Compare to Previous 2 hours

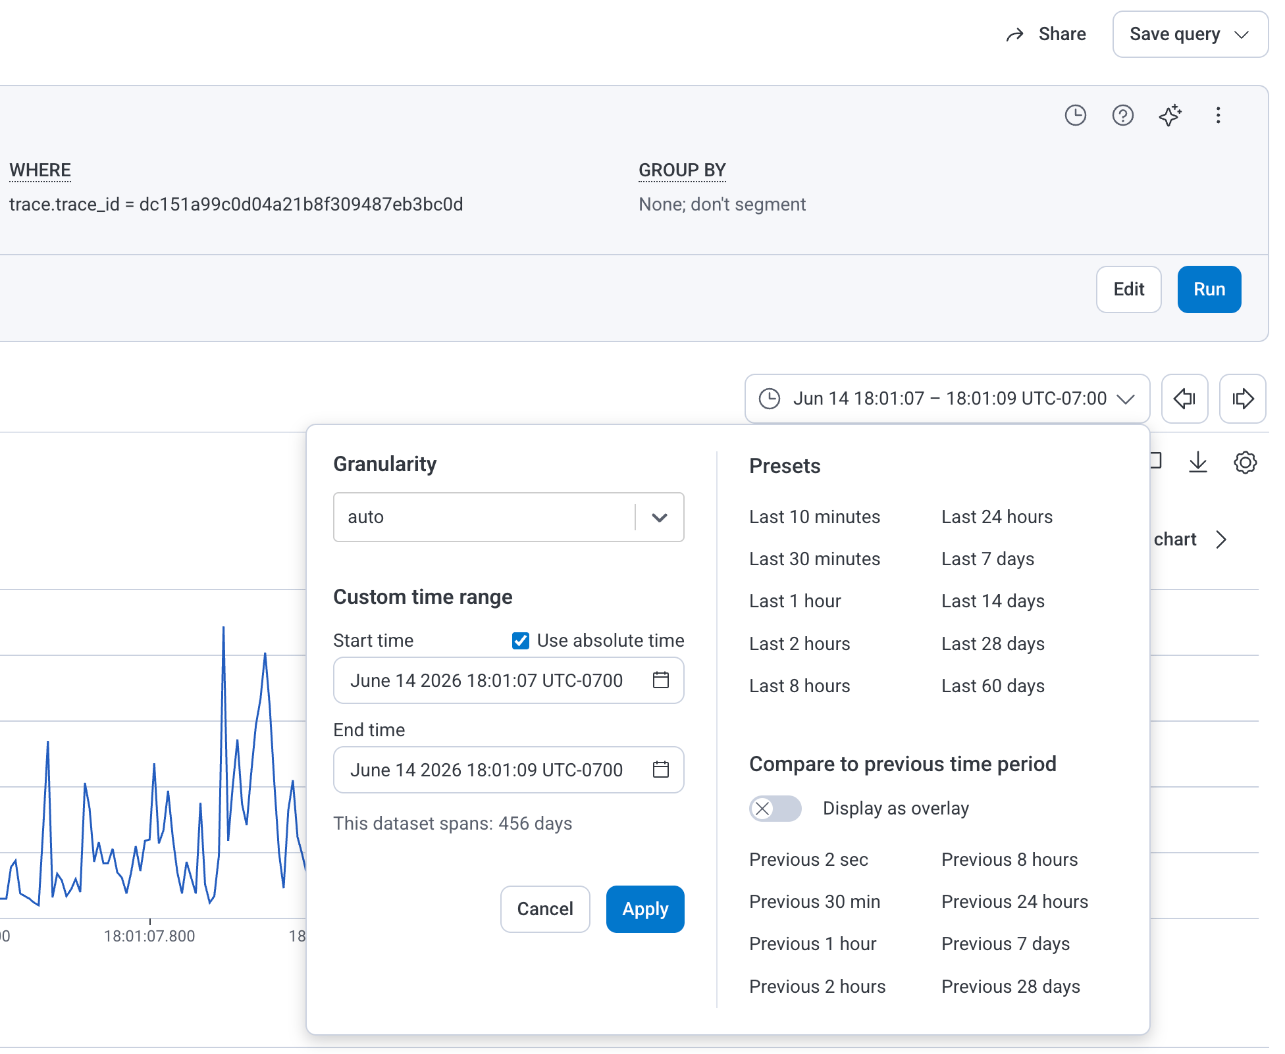817,987
